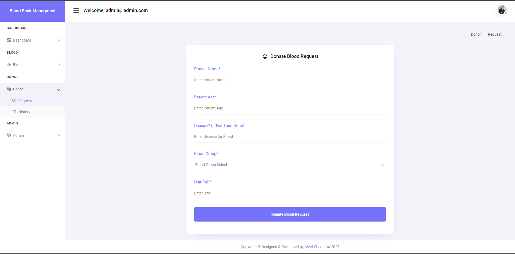
Task: Focus the Enter Unit input field
Action: tap(290, 193)
